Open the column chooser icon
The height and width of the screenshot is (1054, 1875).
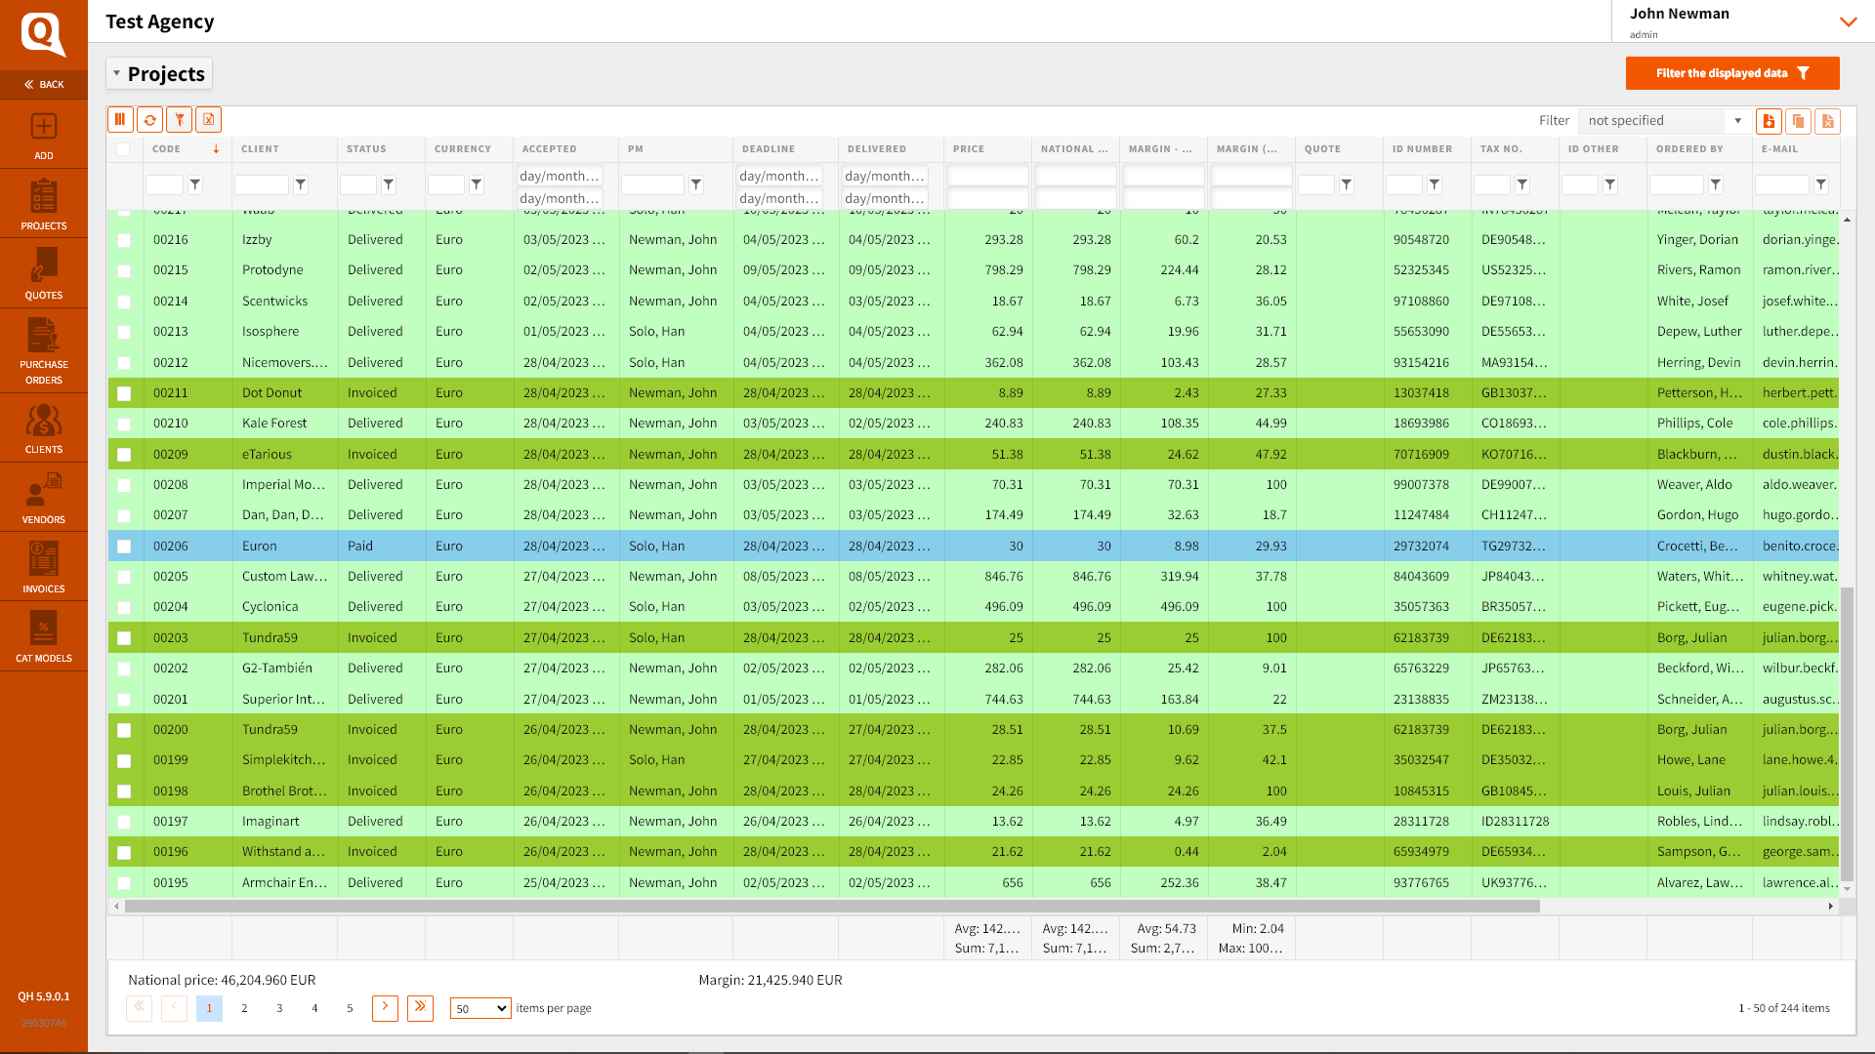tap(120, 119)
